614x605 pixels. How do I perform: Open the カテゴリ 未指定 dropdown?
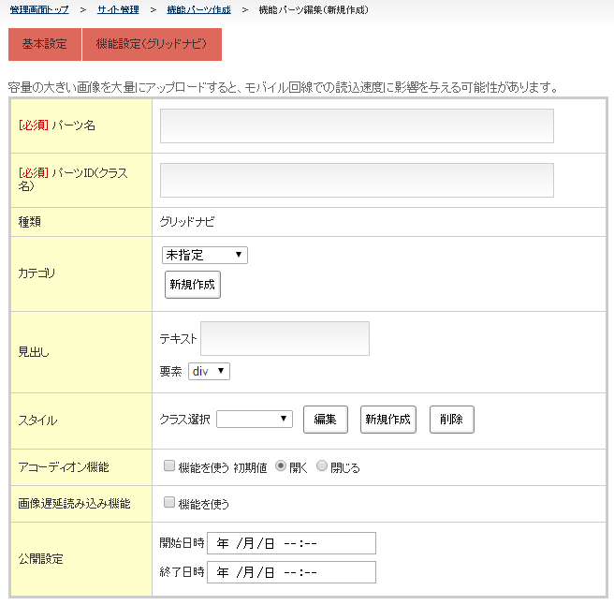coord(205,255)
